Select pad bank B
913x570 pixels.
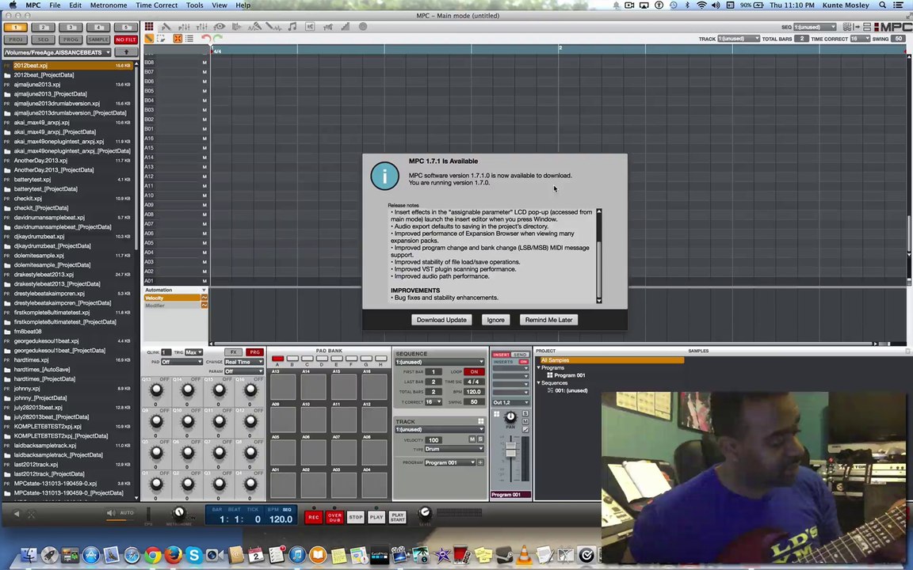[292, 359]
